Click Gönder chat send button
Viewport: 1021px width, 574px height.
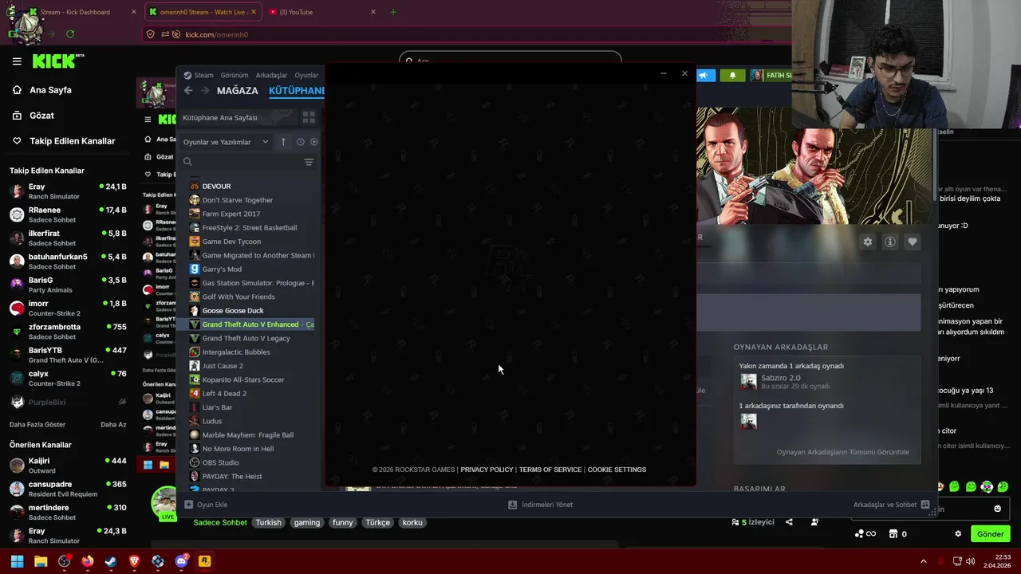(x=990, y=534)
